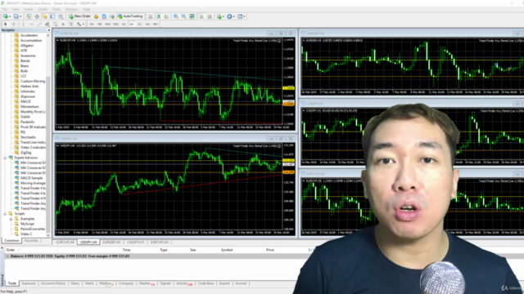This screenshot has height=294, width=524.
Task: Click the Zoom Out magnifier icon
Action: click(x=183, y=16)
